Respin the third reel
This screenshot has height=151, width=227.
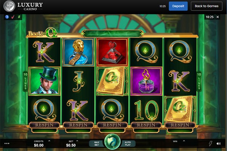click(112, 125)
